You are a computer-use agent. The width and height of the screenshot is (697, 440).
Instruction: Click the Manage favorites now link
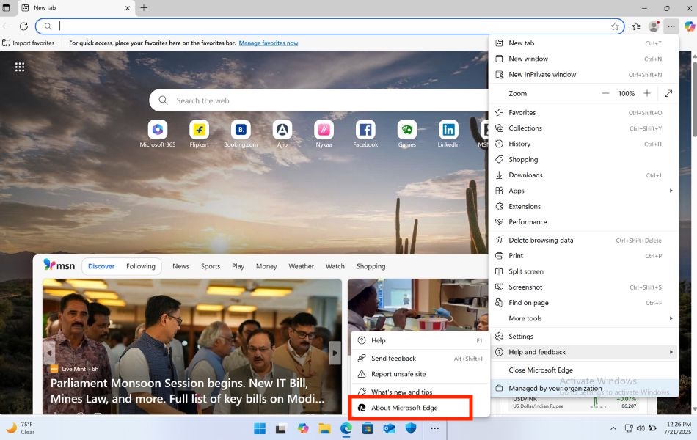pos(269,43)
